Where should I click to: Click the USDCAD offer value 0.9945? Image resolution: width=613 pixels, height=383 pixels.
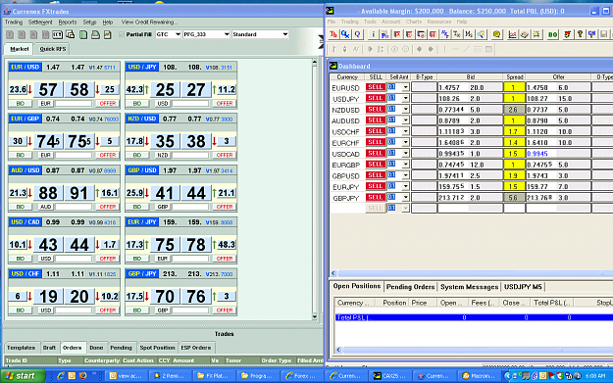[537, 154]
